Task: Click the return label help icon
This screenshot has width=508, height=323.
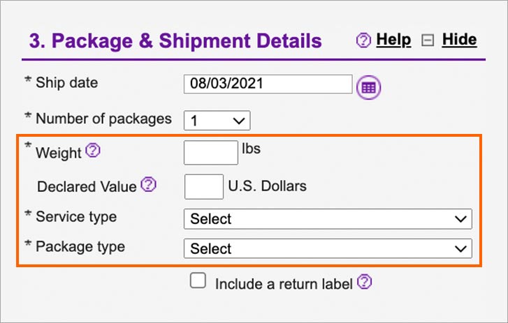Action: click(365, 282)
